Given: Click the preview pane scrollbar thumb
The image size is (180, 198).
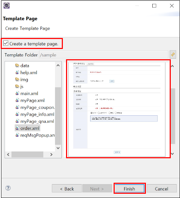Looking at the screenshot, I should 173,116.
